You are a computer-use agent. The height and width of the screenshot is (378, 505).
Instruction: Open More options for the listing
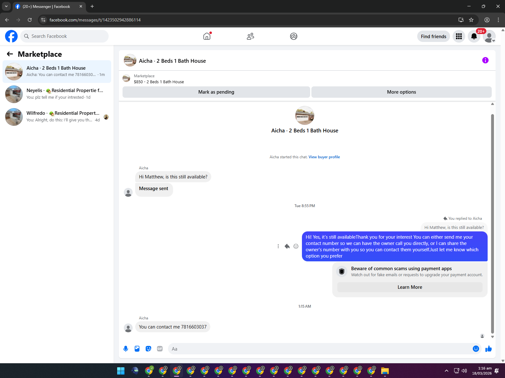[401, 92]
